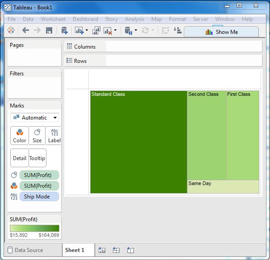
Task: Select the Standard Class treemap rectangle
Action: [138, 142]
